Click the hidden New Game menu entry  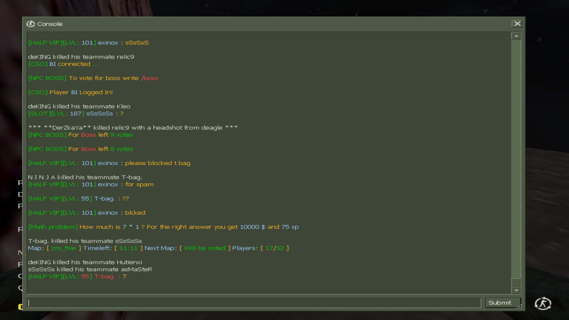[20, 252]
